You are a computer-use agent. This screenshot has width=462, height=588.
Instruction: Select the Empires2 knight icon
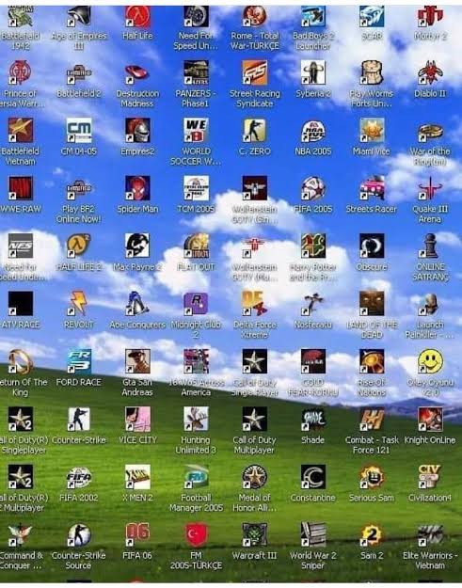tap(137, 131)
